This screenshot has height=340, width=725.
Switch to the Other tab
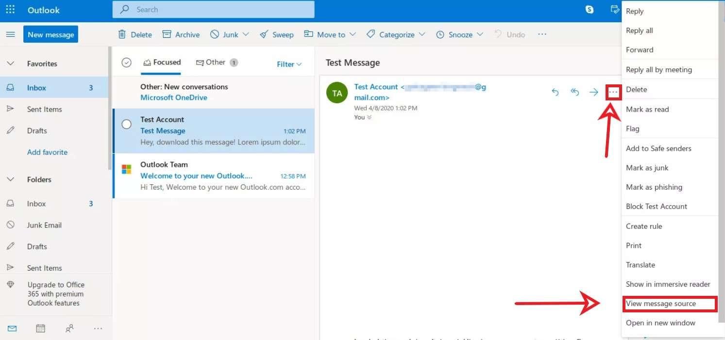[x=216, y=63]
